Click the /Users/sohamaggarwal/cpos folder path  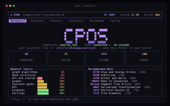click(x=76, y=48)
